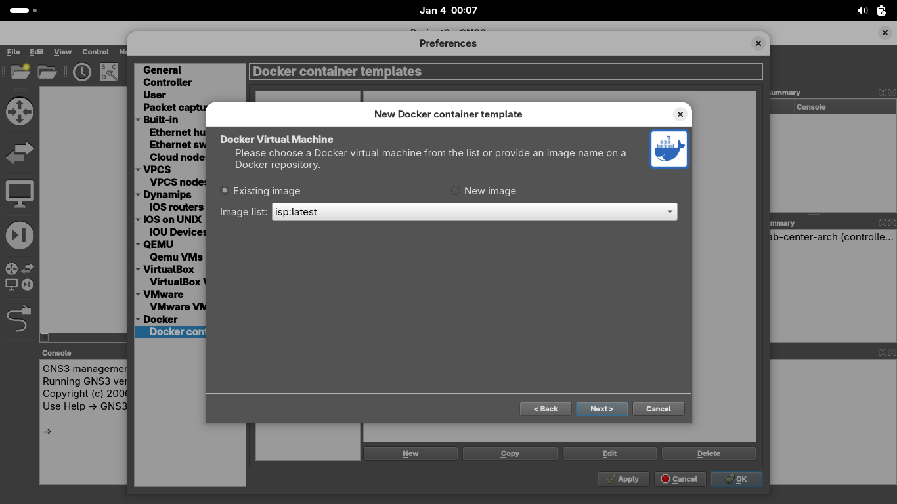
Task: Open the routers device browser icon
Action: [19, 111]
